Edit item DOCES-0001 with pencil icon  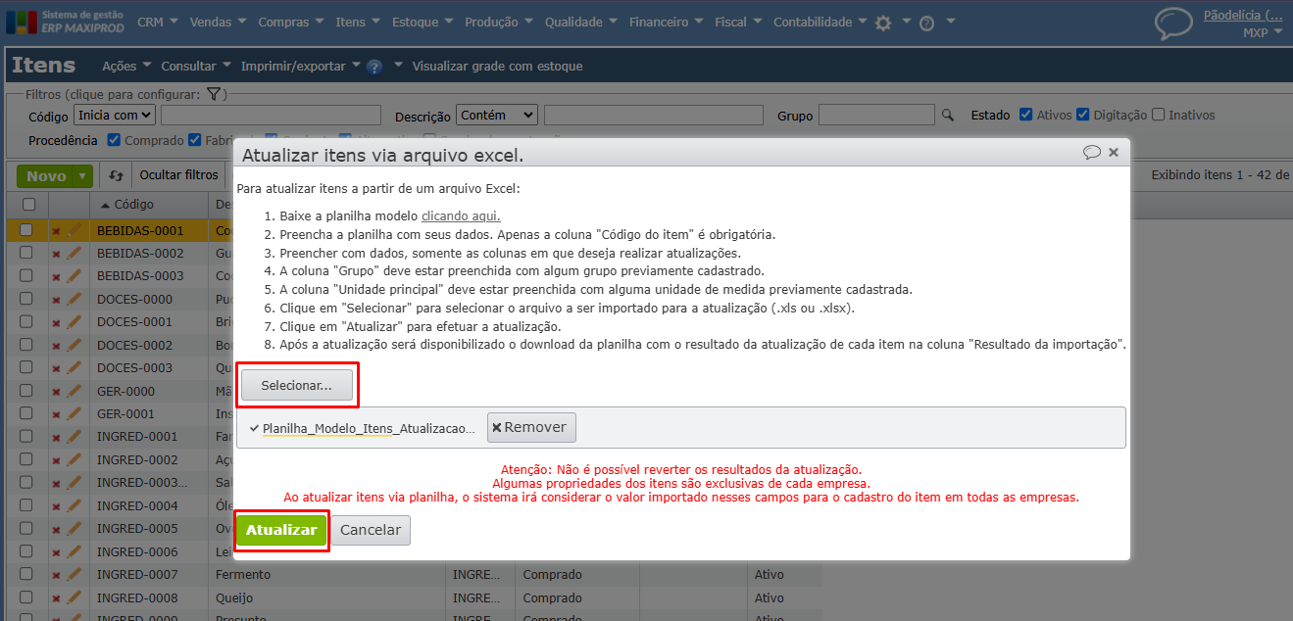[x=74, y=322]
